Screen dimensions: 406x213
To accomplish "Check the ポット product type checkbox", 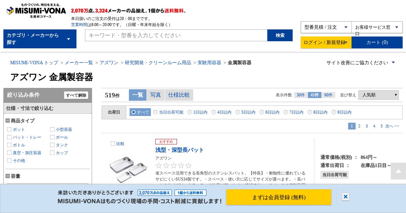I will point(9,129).
